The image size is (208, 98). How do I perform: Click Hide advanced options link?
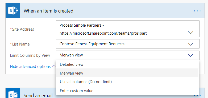[30, 66]
